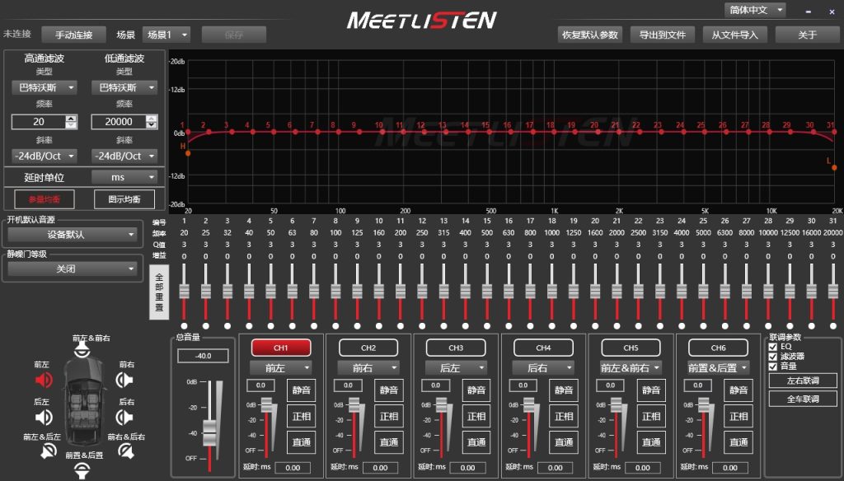Click the reset dot below EQ band 31 slider

pyautogui.click(x=833, y=326)
